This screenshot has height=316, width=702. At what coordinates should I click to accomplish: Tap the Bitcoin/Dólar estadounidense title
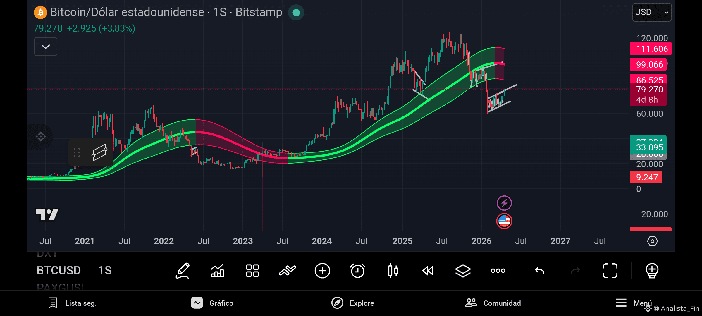pos(127,12)
